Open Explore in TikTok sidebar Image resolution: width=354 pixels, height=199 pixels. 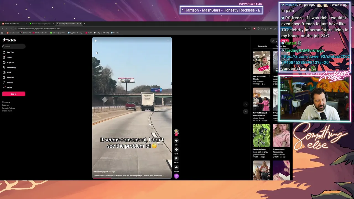pos(8,62)
